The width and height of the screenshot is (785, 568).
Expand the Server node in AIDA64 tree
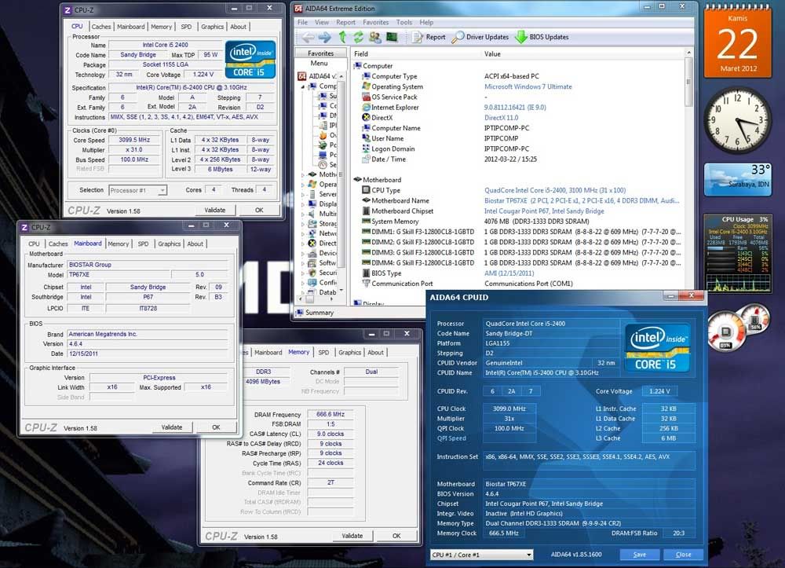302,194
